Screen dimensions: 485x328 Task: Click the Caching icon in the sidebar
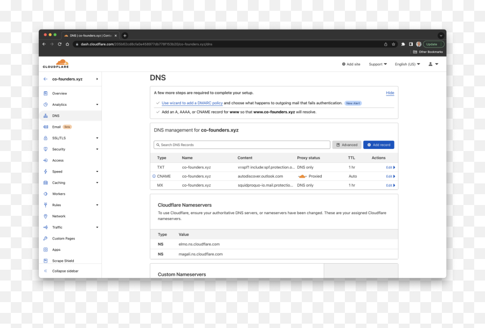[x=45, y=182]
